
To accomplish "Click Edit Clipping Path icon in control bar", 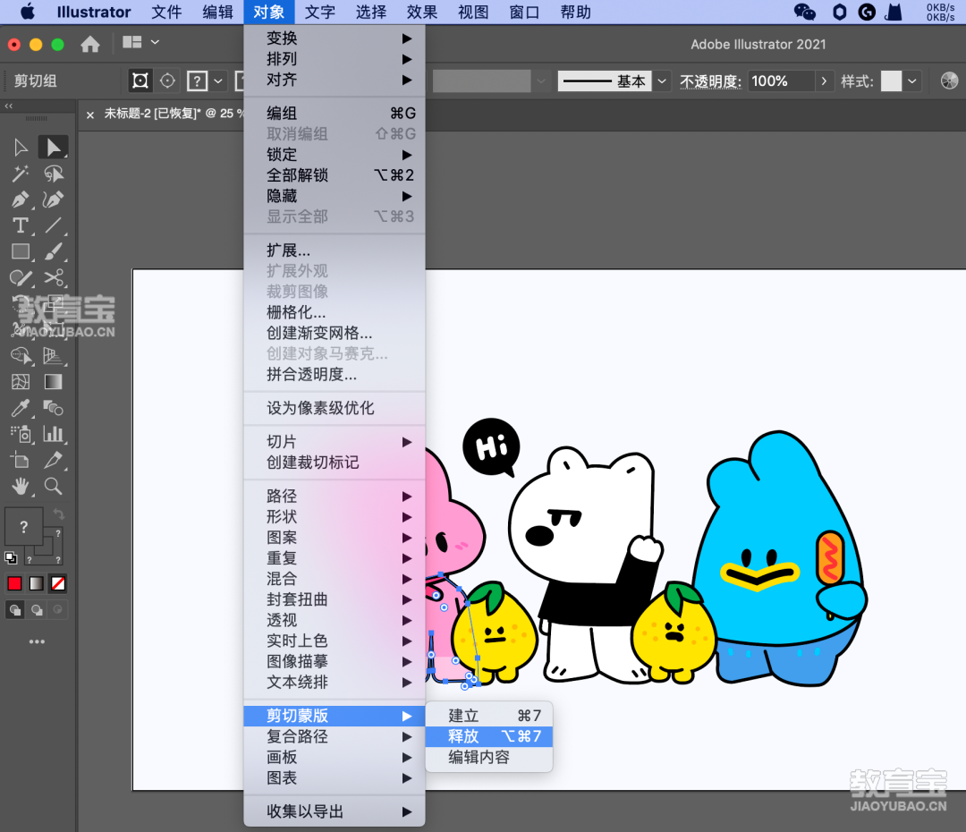I will pos(140,81).
